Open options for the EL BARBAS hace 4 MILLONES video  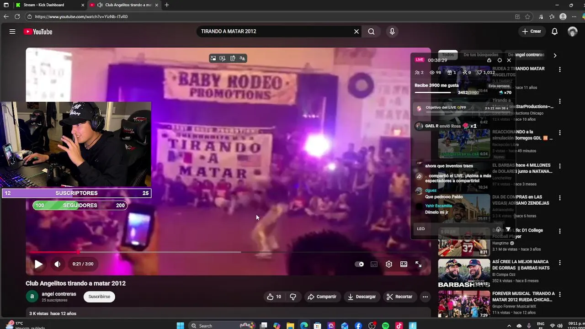[x=560, y=166]
